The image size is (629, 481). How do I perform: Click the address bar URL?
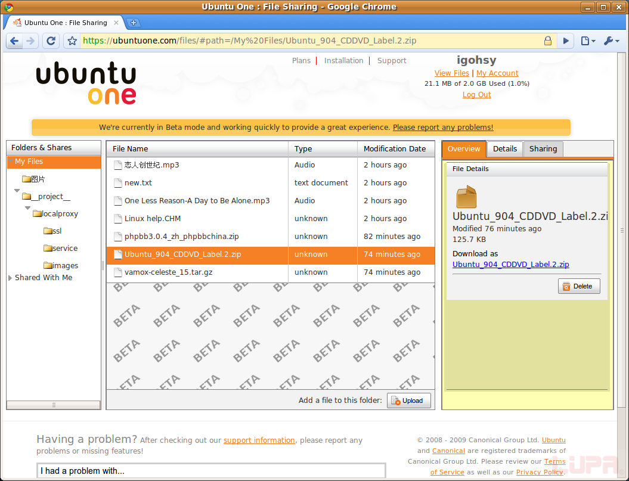point(250,41)
